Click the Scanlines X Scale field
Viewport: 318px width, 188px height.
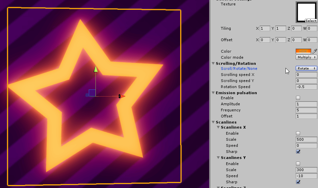(x=306, y=139)
